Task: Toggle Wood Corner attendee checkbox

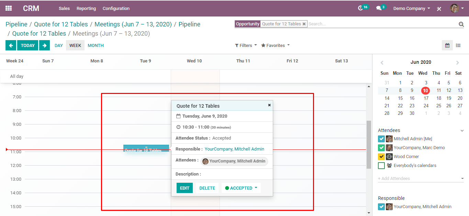Action: tap(381, 157)
